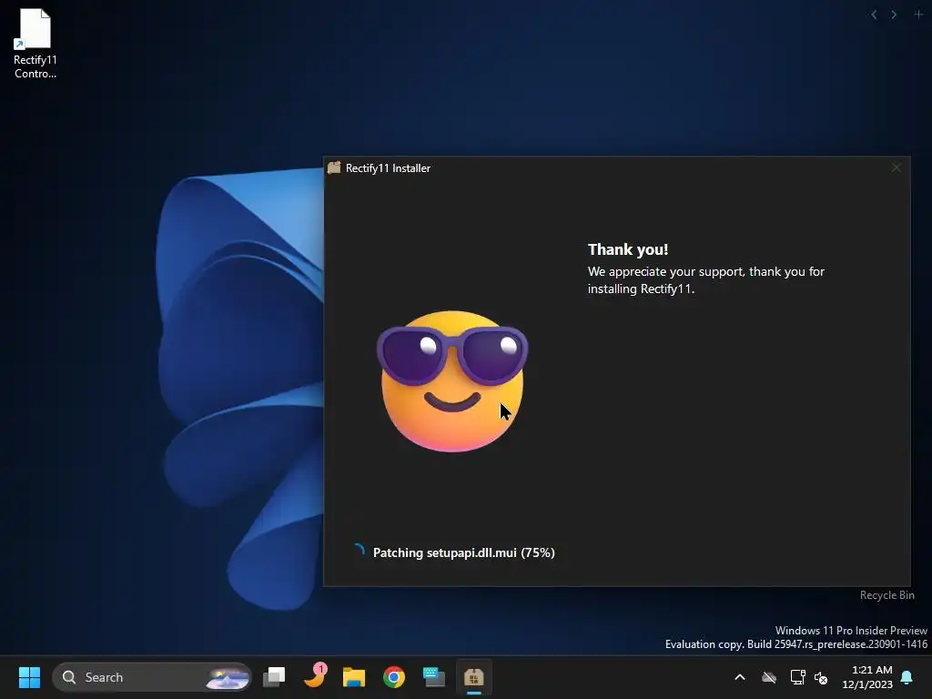The width and height of the screenshot is (932, 699).
Task: Click the "We appreciate your support" message
Action: [x=705, y=280]
